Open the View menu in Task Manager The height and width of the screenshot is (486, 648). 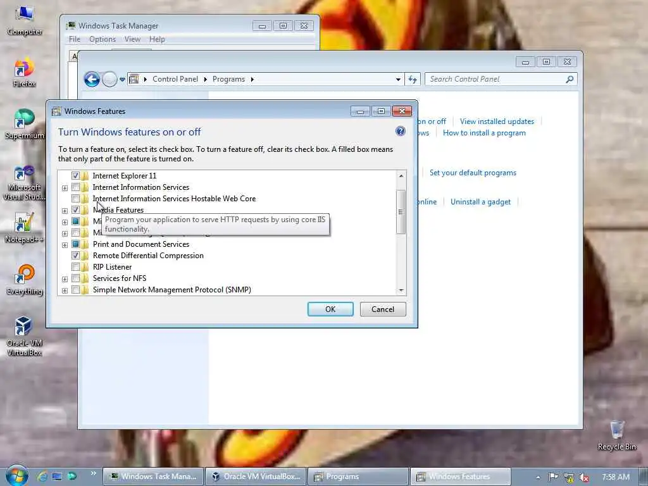[132, 39]
